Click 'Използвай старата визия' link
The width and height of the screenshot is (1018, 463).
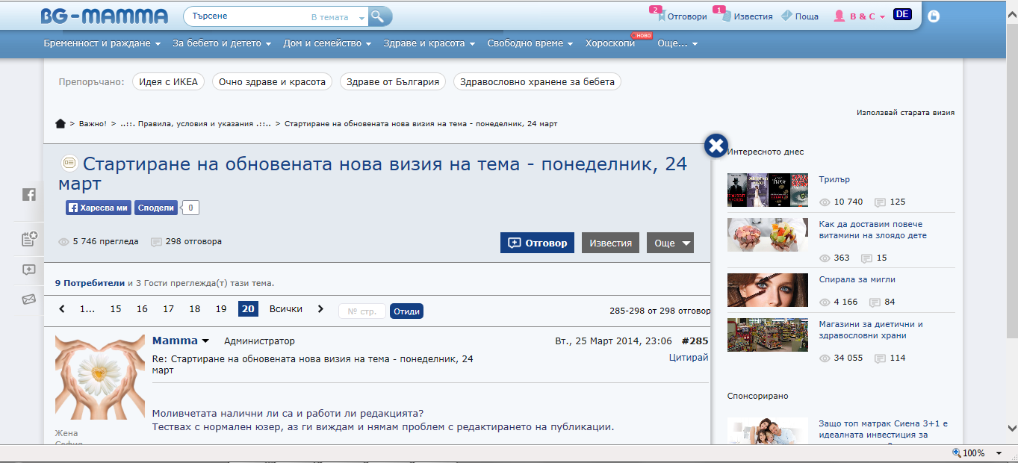click(x=905, y=113)
